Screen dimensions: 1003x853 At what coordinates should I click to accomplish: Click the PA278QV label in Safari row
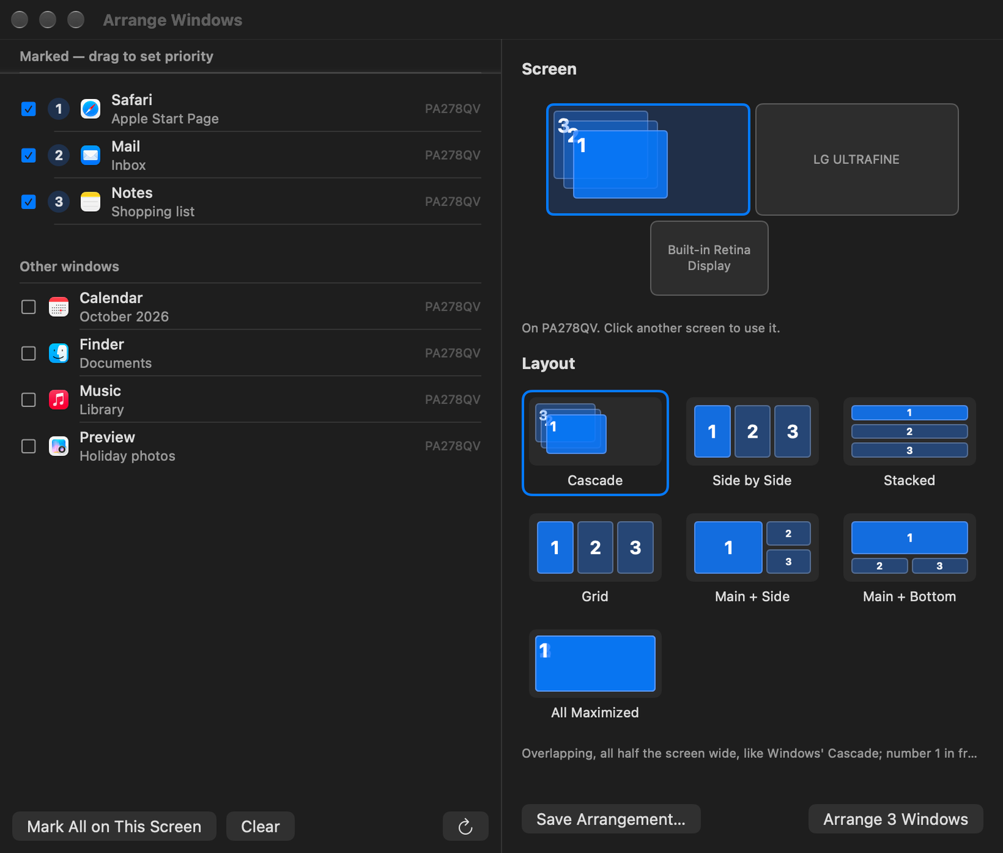[x=453, y=109]
